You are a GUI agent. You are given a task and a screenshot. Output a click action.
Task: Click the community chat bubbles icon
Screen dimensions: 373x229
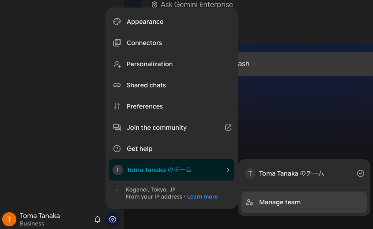pos(117,128)
